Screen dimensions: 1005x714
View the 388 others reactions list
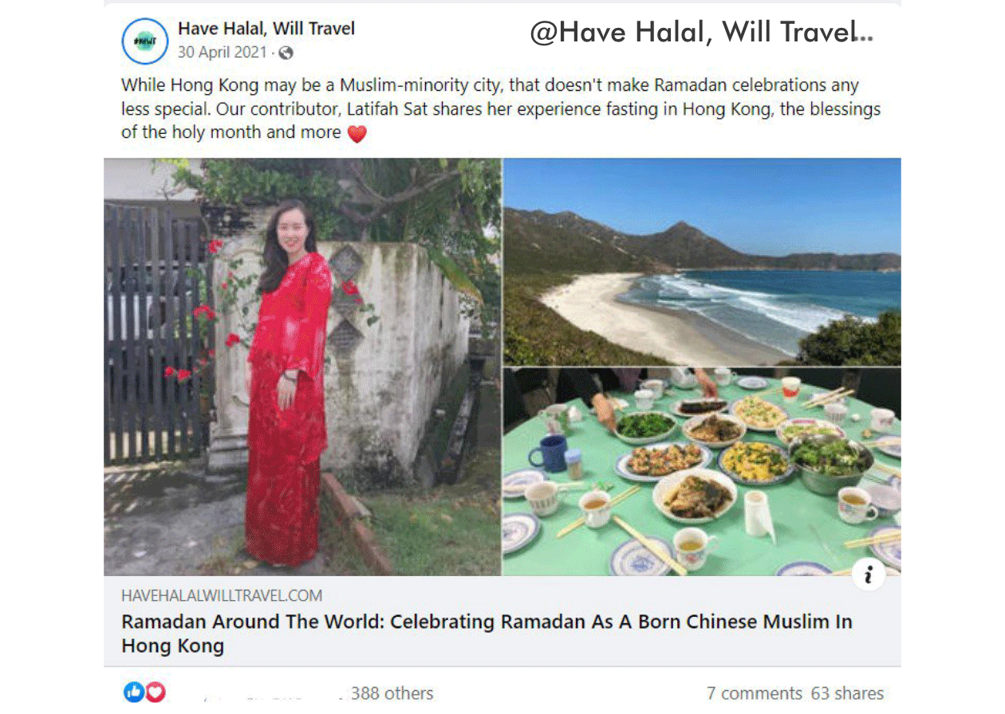tap(392, 693)
